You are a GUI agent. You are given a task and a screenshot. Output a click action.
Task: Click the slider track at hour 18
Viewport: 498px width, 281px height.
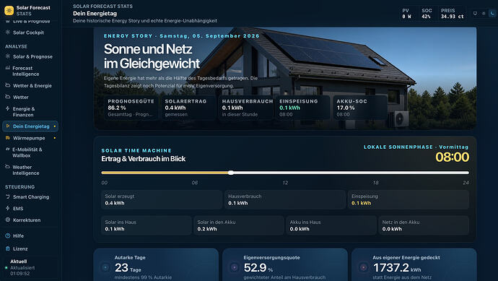pyautogui.click(x=376, y=173)
